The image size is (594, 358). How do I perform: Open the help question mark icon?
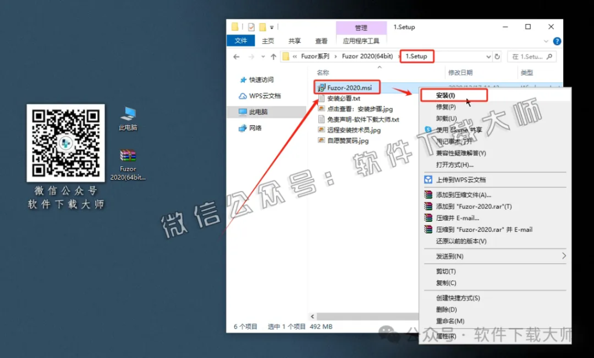click(557, 41)
